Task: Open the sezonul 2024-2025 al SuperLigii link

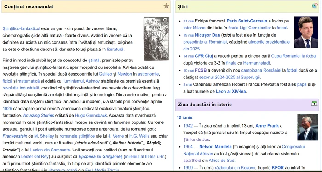Action: (x=230, y=77)
